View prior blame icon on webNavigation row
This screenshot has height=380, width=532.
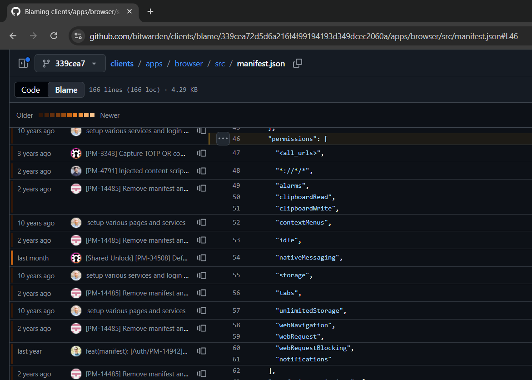pos(202,328)
